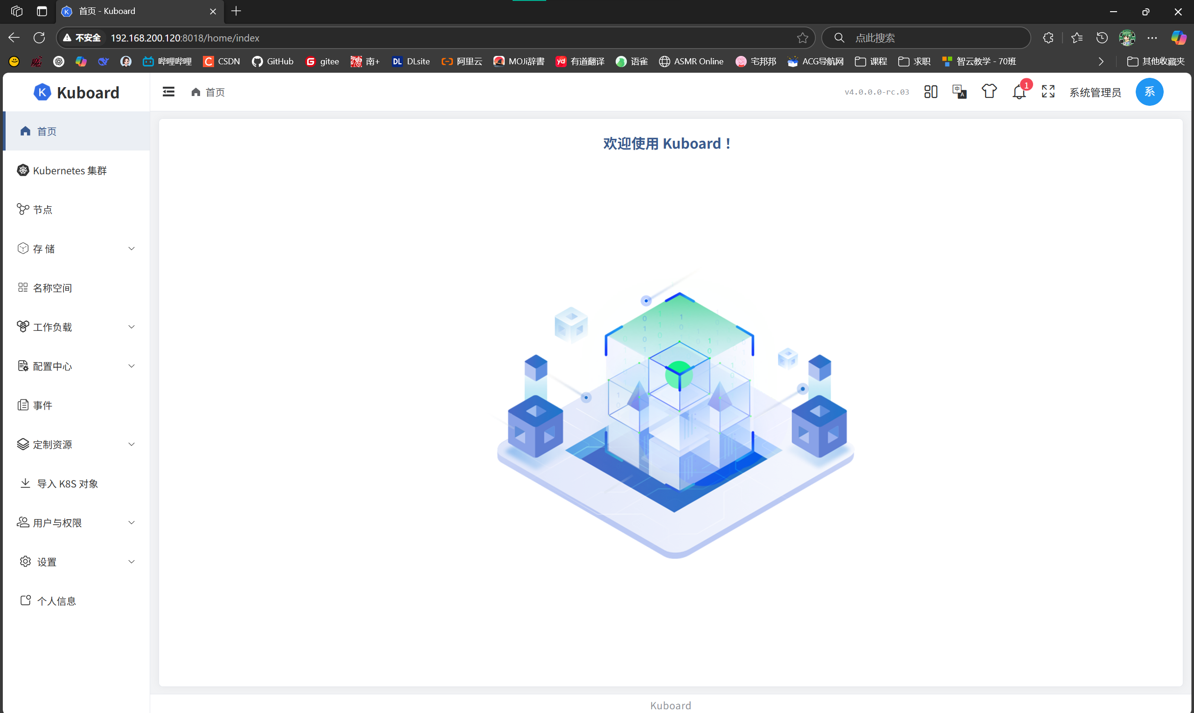Open the language translation icon
This screenshot has width=1194, height=713.
[959, 92]
